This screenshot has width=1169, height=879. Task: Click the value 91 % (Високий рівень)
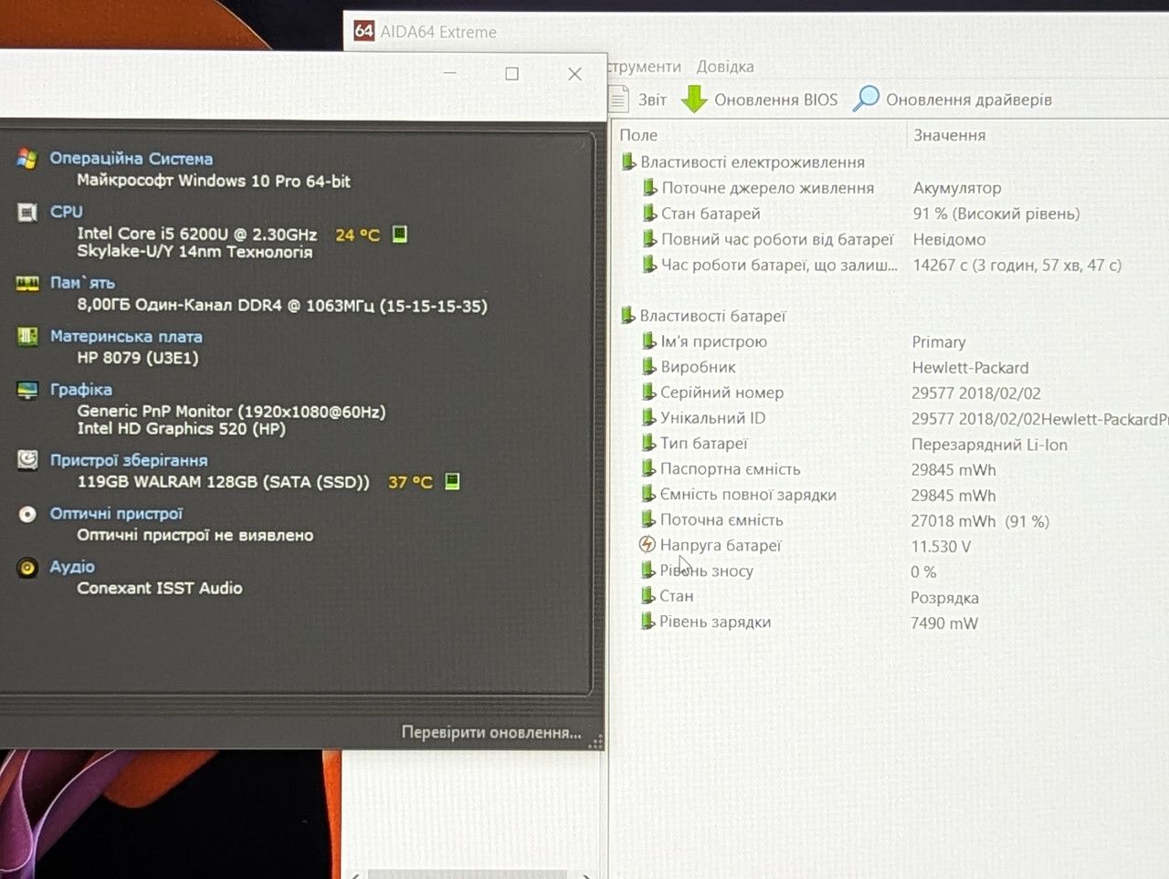996,214
